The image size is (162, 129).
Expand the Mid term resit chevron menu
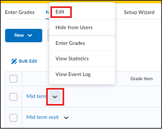66,118
